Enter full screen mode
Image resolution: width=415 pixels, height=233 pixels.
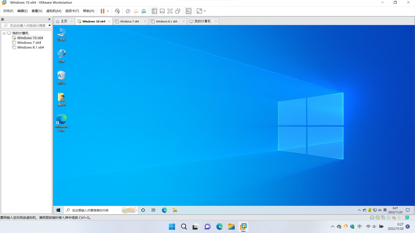coord(170,11)
